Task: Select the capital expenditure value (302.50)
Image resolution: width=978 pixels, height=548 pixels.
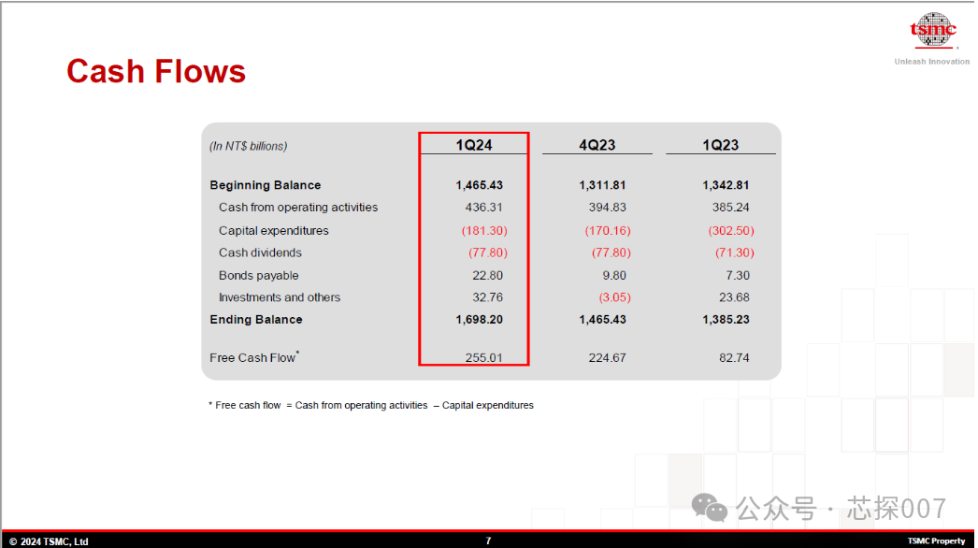Action: point(731,230)
